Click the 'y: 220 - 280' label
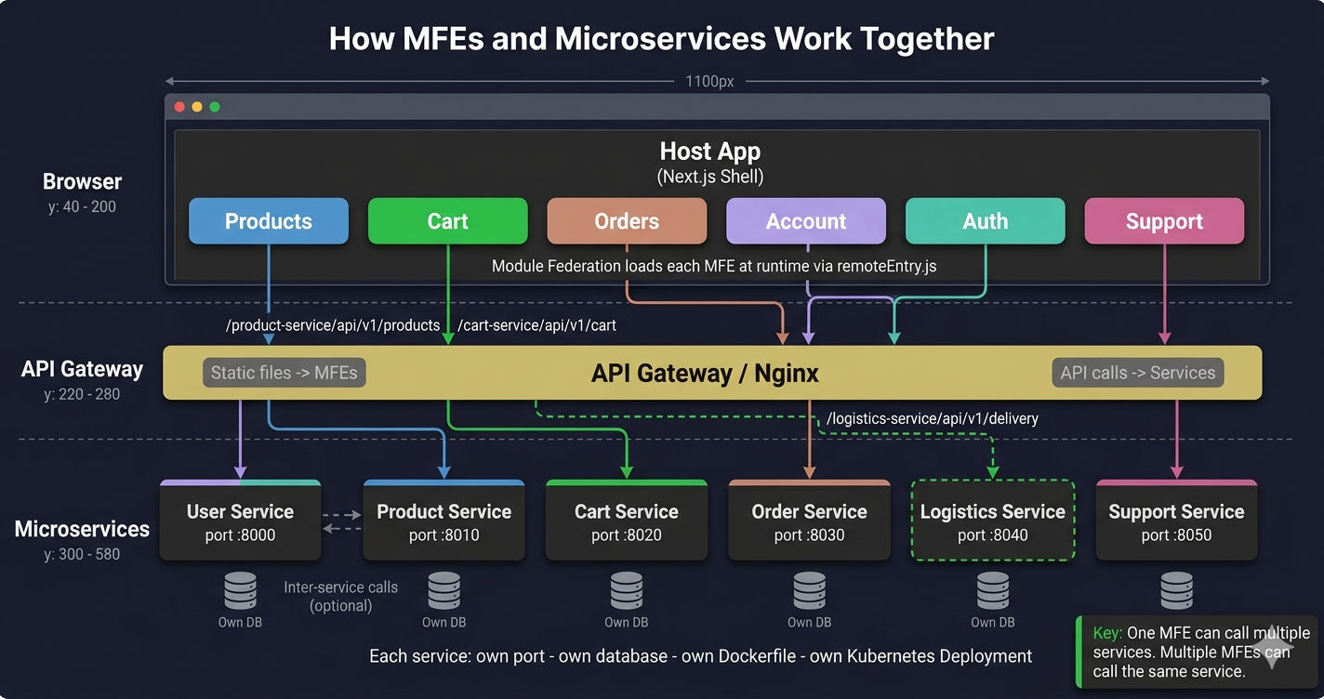The image size is (1324, 699). [82, 394]
